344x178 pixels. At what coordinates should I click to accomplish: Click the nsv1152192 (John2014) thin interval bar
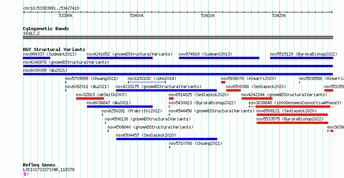point(147,82)
